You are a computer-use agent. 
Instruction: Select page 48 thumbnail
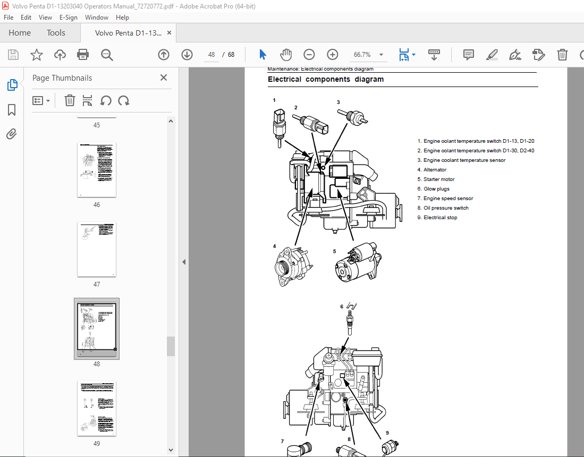(97, 329)
